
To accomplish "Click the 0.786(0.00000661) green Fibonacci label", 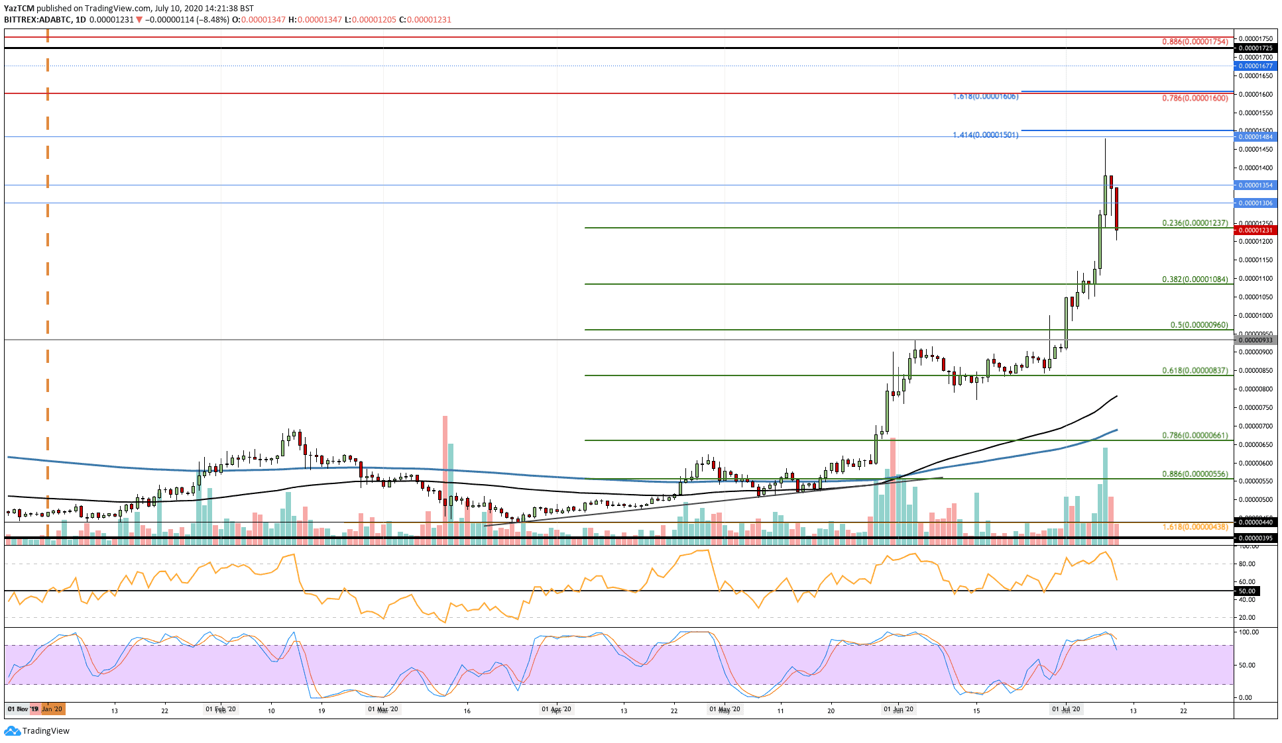I will click(1195, 436).
